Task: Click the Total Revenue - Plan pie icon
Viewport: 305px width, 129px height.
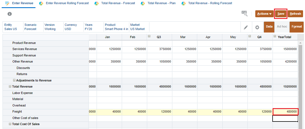Action: click(143, 3)
